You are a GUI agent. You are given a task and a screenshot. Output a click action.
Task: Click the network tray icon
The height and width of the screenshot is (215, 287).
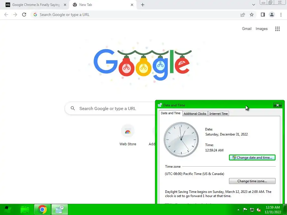pos(252,210)
